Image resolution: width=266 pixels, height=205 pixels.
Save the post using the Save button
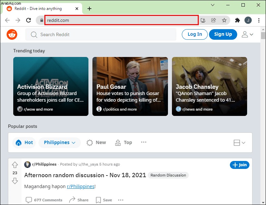click(104, 200)
